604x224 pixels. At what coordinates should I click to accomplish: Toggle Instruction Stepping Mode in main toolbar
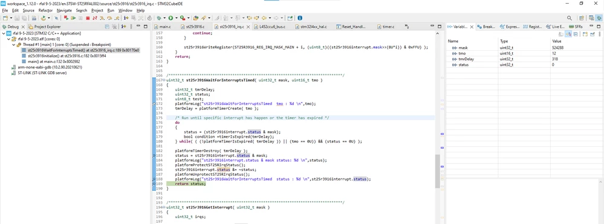coord(126,18)
